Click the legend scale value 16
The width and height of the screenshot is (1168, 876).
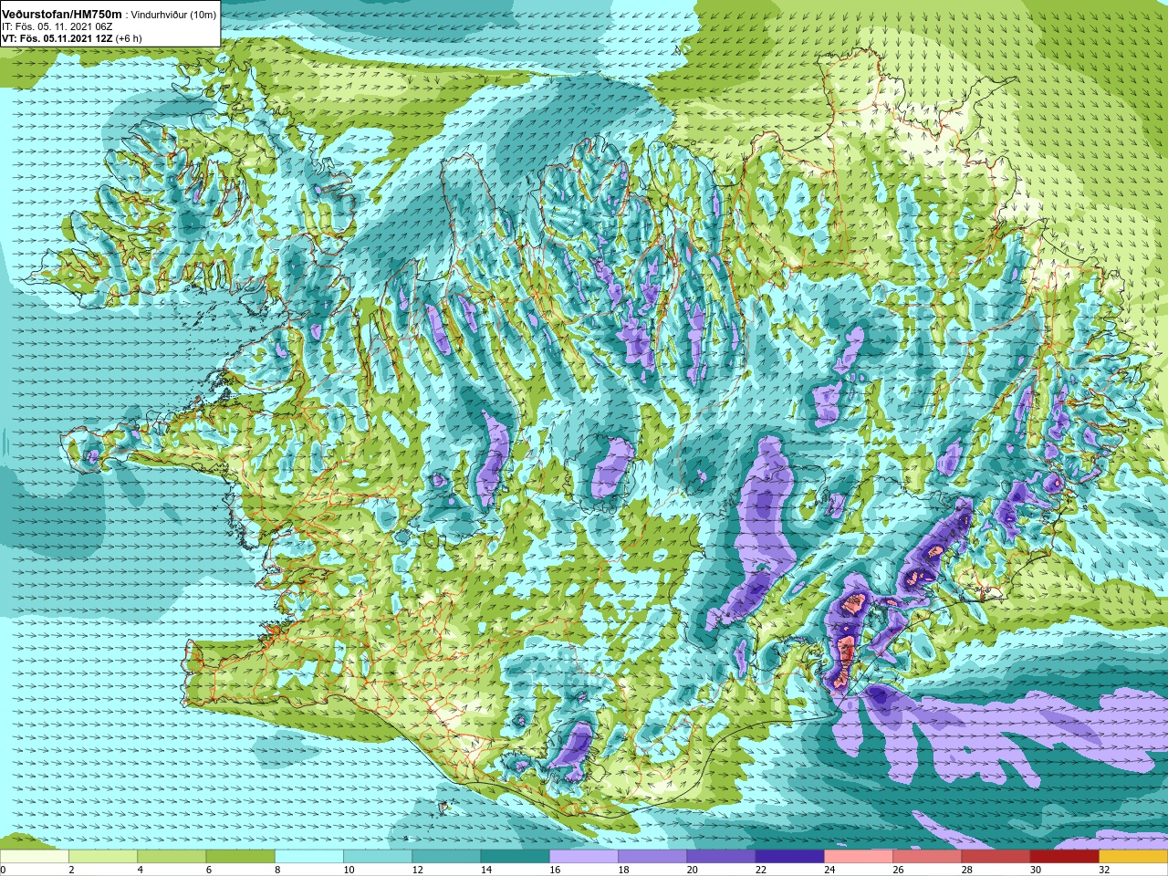555,870
